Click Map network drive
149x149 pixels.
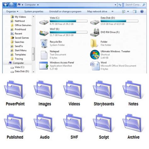(x=97, y=11)
